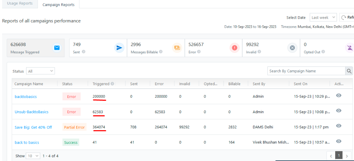The width and height of the screenshot is (354, 161).
Task: Open the Save Big: Get 40% Off campaign
Action: [x=33, y=127]
